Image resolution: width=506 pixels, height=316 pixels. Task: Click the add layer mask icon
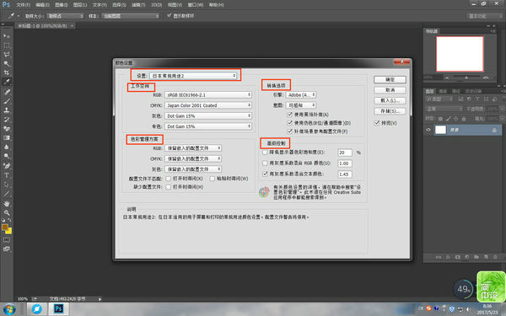(x=458, y=257)
